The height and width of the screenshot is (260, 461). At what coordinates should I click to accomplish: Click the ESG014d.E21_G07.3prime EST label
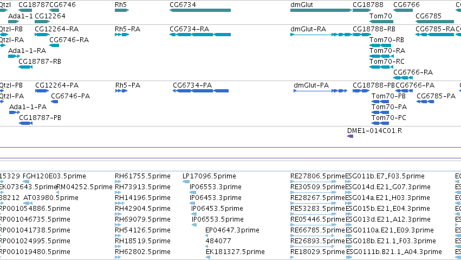click(388, 187)
